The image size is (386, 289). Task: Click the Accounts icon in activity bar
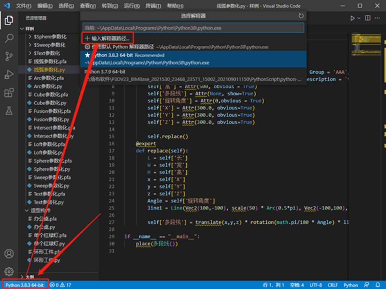pos(9,253)
